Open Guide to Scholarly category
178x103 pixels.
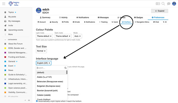pos(18,75)
